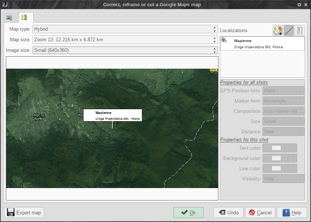
Task: Click the Properties for this shot heading
Action: [244, 140]
